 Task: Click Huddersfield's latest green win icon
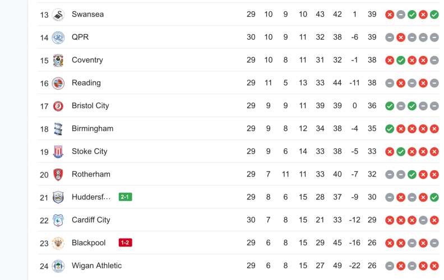click(434, 197)
